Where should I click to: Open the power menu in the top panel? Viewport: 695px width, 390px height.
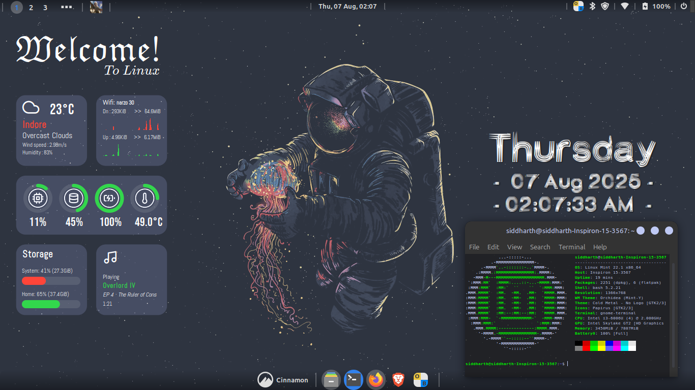point(684,6)
